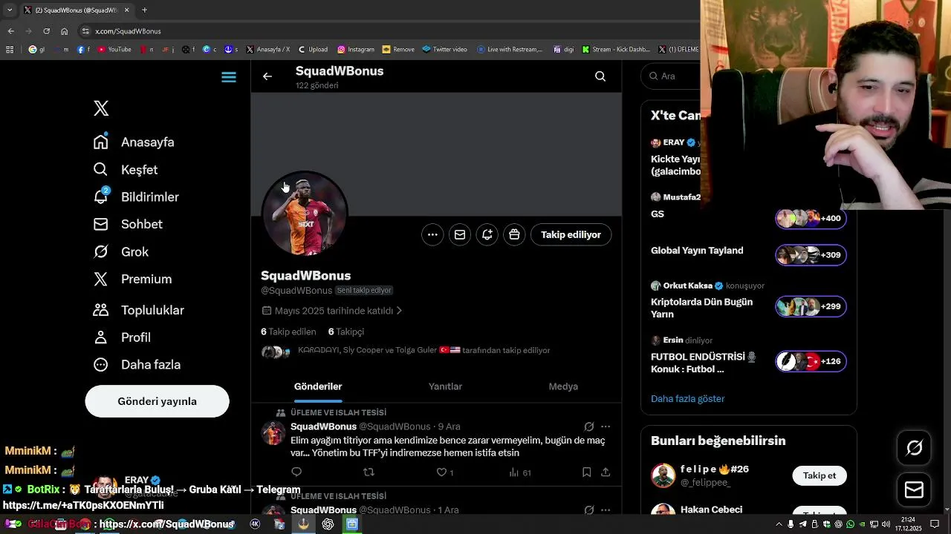The width and height of the screenshot is (951, 534).
Task: Open the X logo home icon
Action: click(101, 108)
